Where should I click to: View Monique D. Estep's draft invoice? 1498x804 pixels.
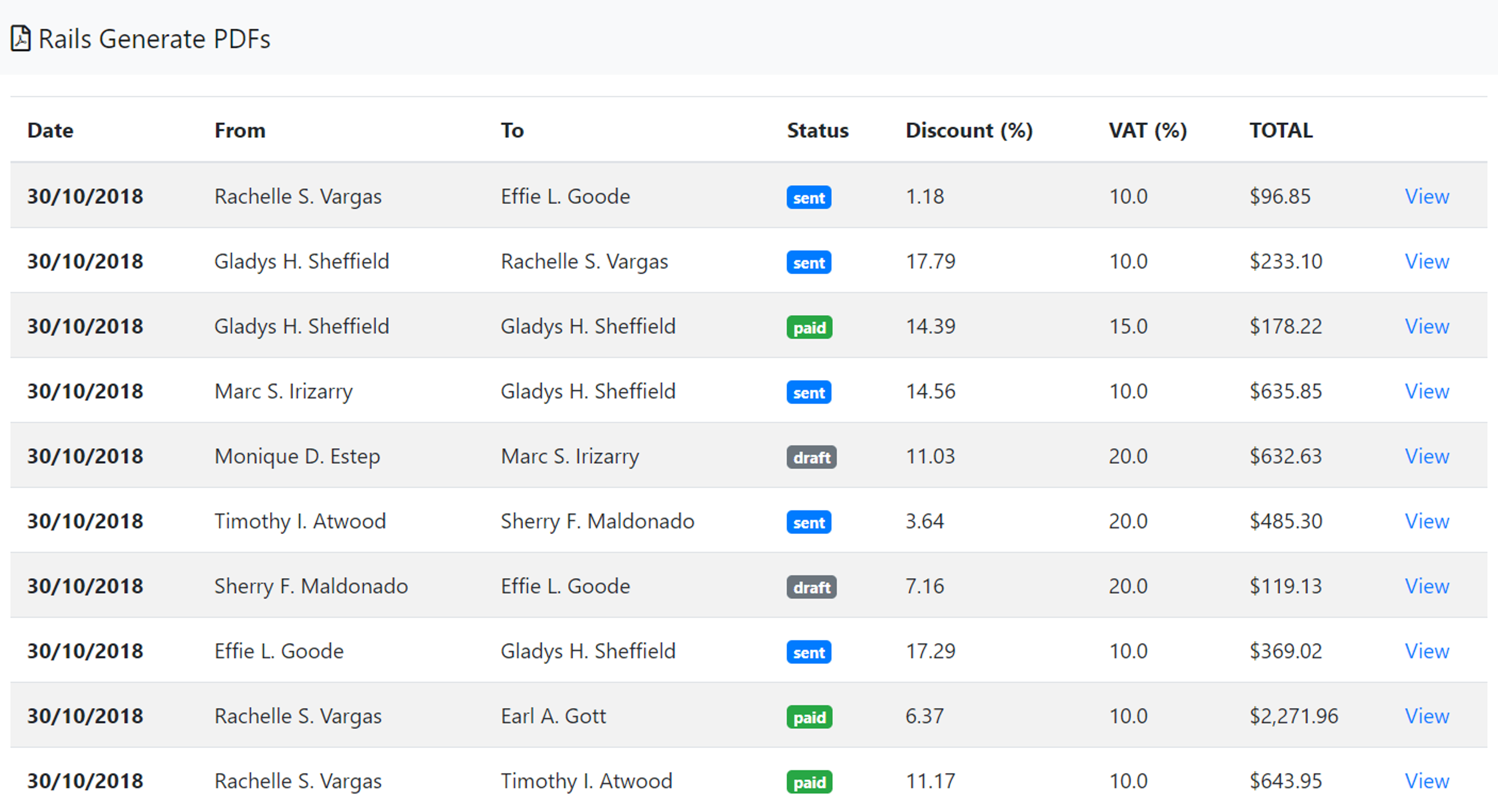tap(1427, 456)
